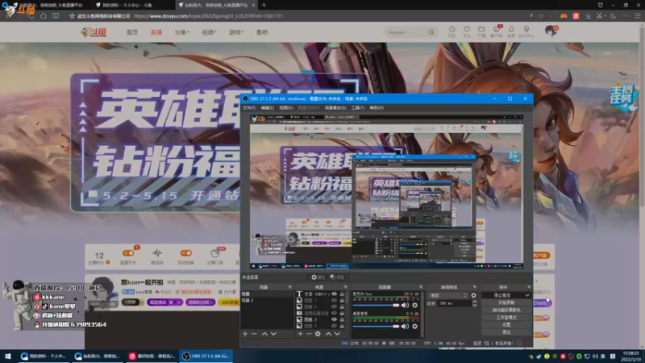This screenshot has width=645, height=363.
Task: Open scene transition properties gear
Action: [x=473, y=295]
